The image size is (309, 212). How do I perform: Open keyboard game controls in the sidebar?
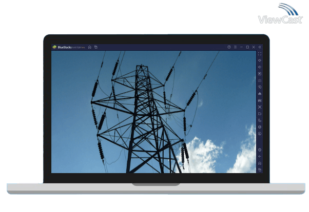pyautogui.click(x=260, y=80)
